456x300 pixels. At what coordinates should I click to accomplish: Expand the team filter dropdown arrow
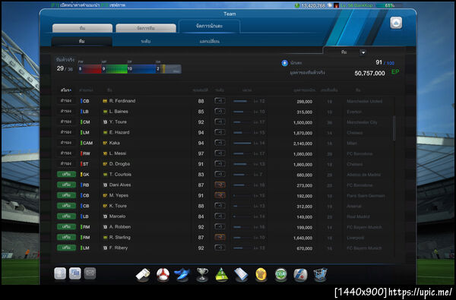[363, 52]
